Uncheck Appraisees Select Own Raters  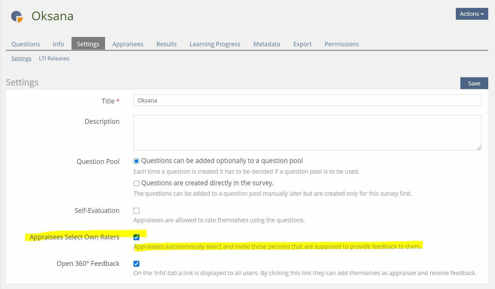[137, 237]
